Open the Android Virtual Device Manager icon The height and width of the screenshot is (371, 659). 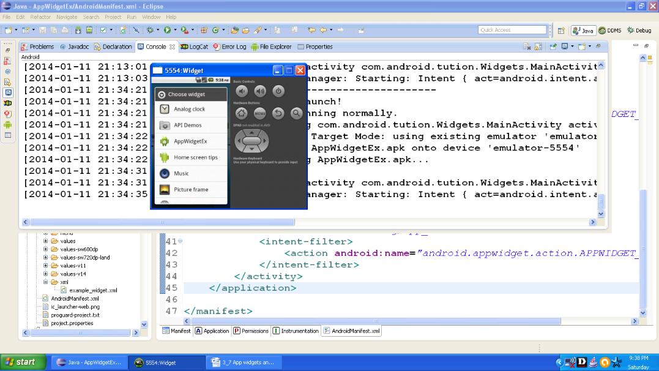click(89, 30)
